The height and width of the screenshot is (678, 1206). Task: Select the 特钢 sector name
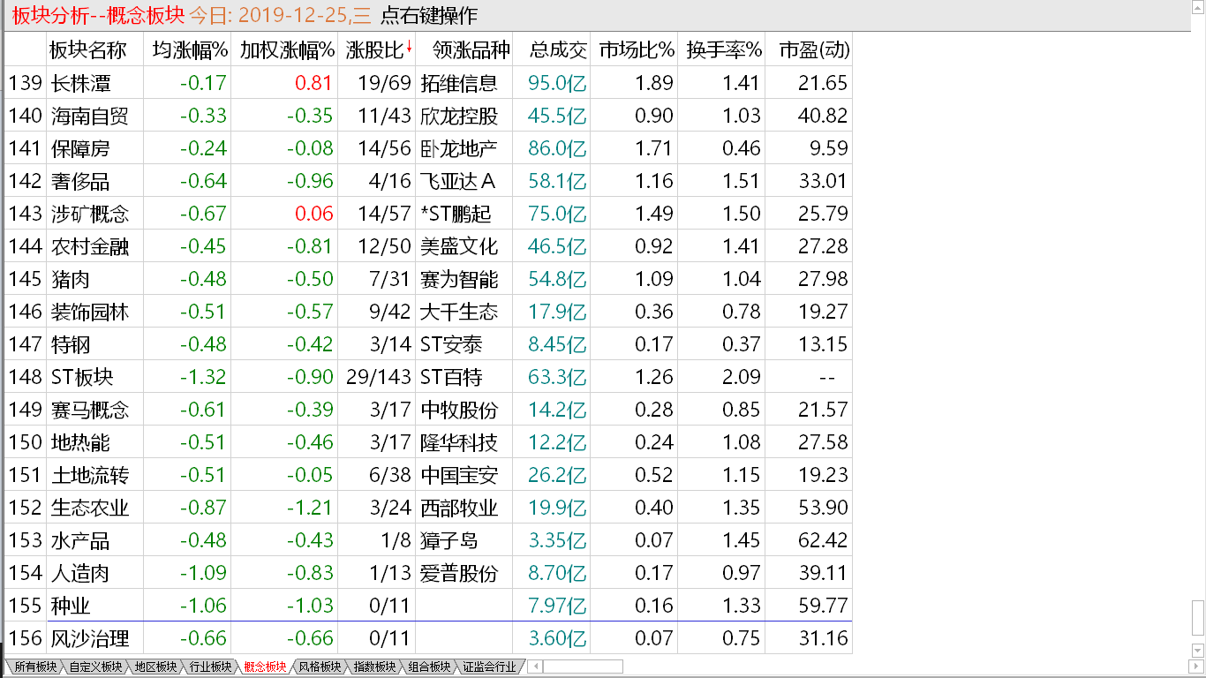coord(71,344)
